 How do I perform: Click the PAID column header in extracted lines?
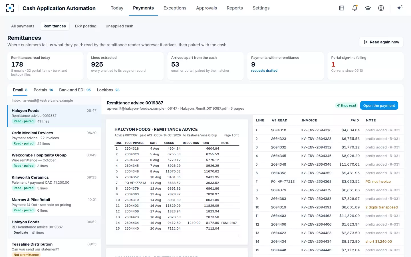tap(355, 121)
